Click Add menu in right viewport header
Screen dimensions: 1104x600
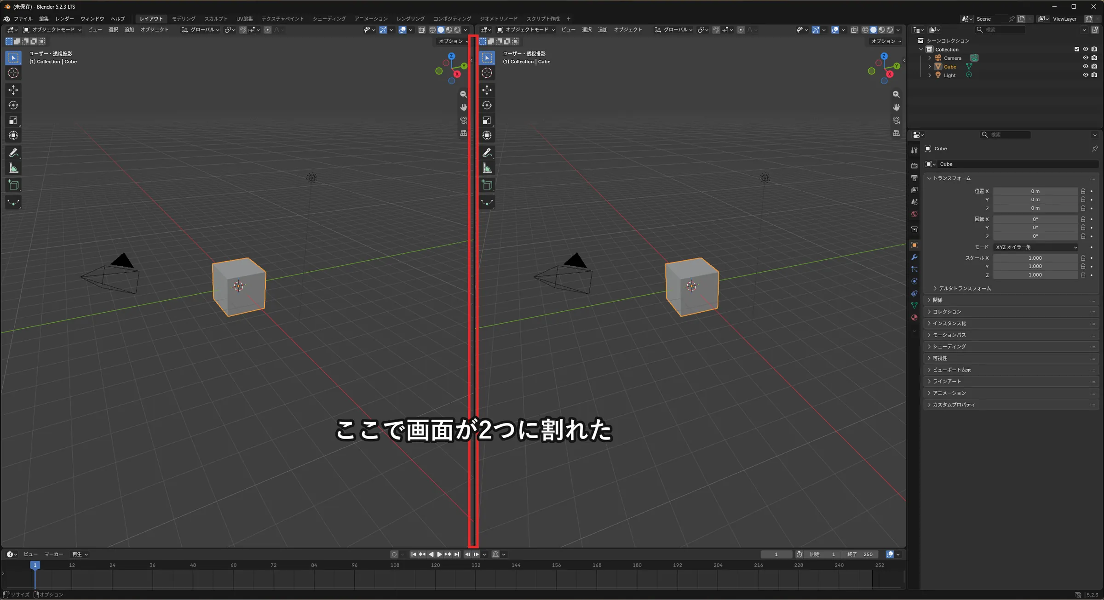pos(603,29)
